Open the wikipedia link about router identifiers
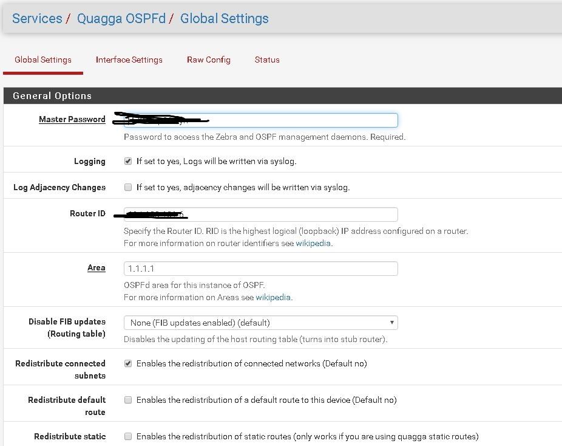 click(313, 243)
